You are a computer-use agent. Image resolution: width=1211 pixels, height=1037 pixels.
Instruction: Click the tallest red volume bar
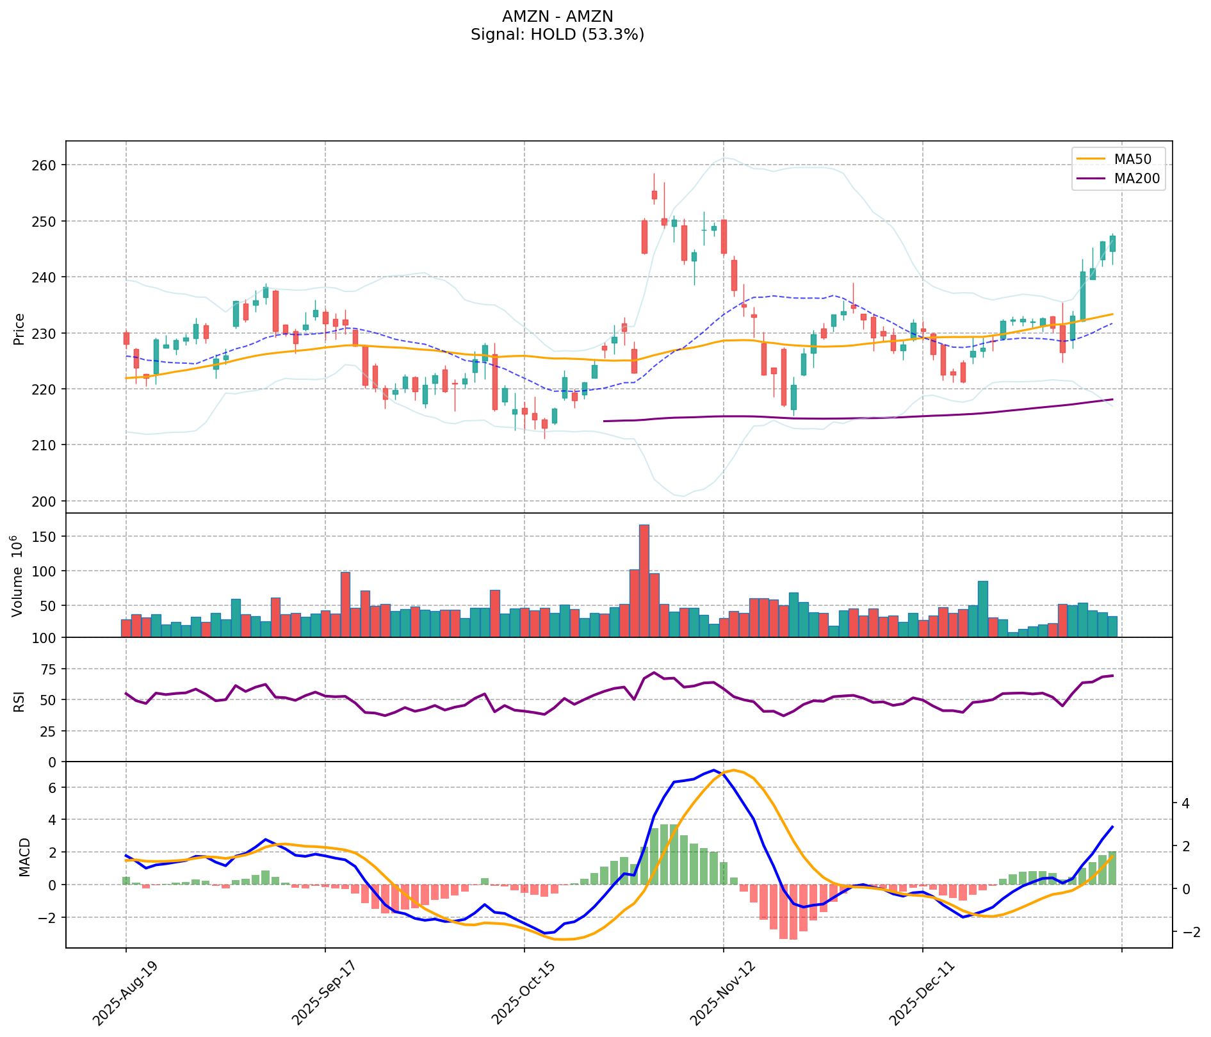644,580
